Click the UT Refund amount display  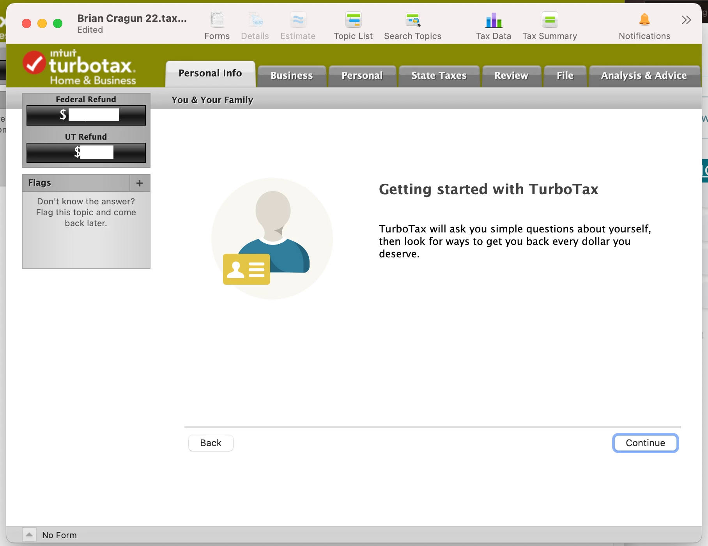tap(86, 153)
